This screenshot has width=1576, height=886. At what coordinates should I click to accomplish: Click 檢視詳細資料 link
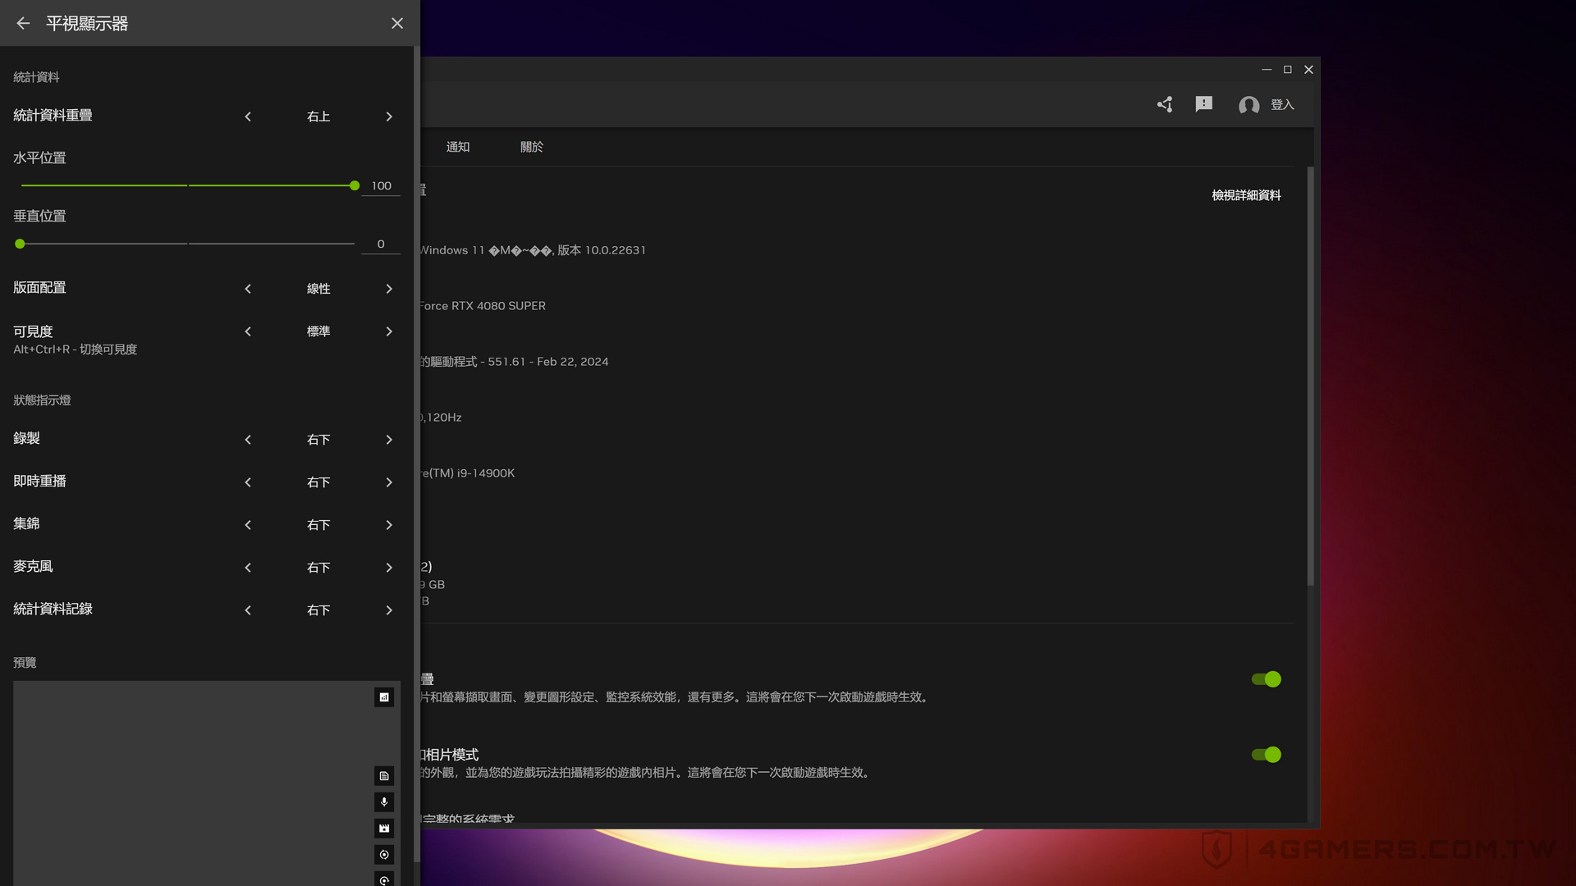1246,195
